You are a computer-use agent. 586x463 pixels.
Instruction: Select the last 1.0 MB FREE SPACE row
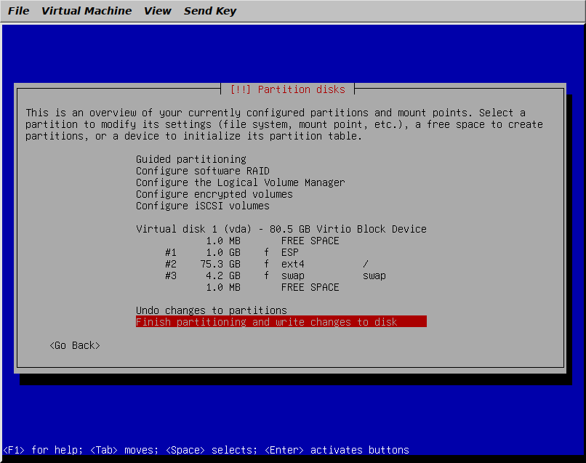(x=273, y=287)
